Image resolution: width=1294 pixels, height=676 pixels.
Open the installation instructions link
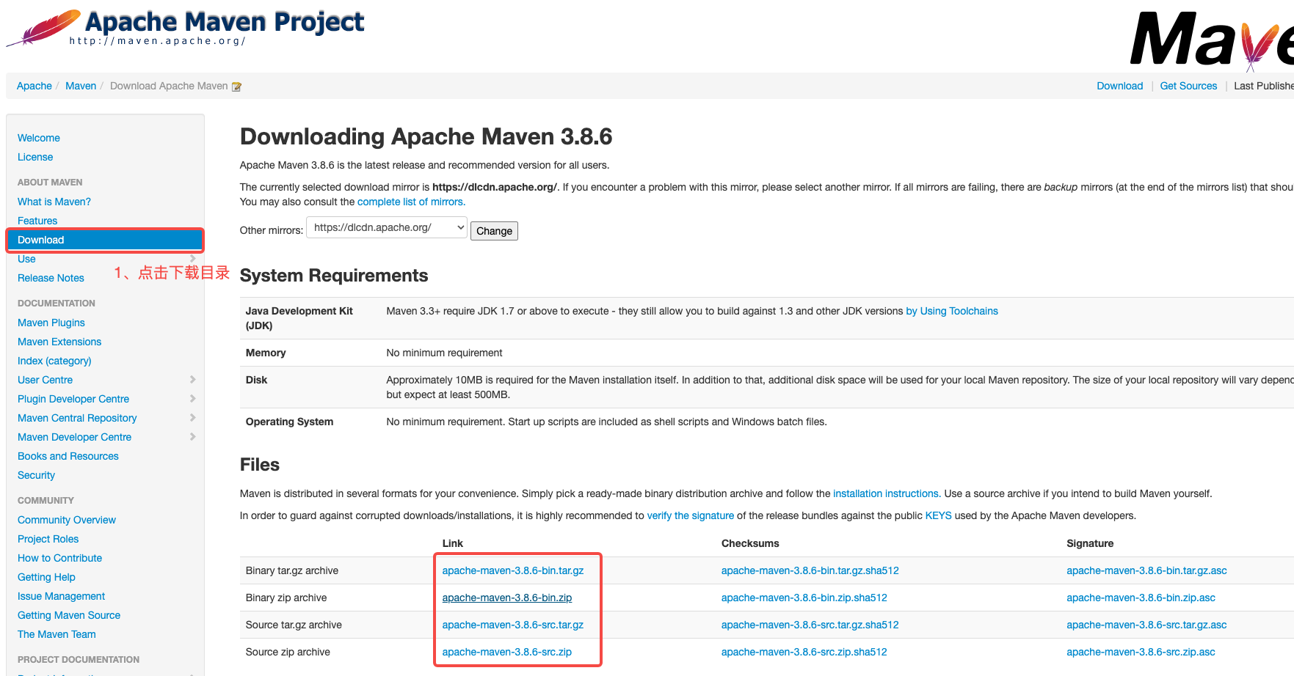click(886, 493)
